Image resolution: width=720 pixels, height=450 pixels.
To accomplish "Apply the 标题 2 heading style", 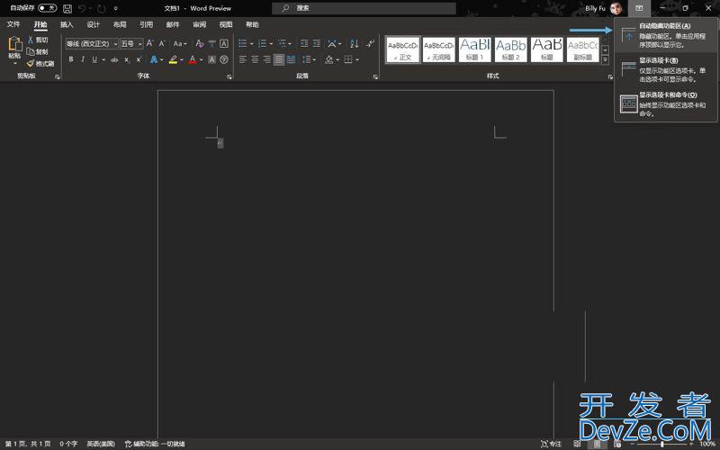I will point(511,49).
